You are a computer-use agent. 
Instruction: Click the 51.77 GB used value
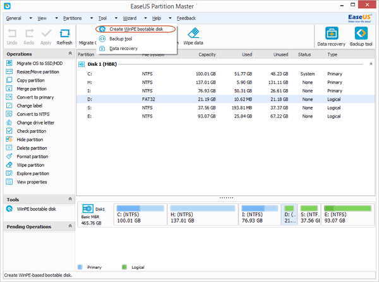click(x=243, y=74)
